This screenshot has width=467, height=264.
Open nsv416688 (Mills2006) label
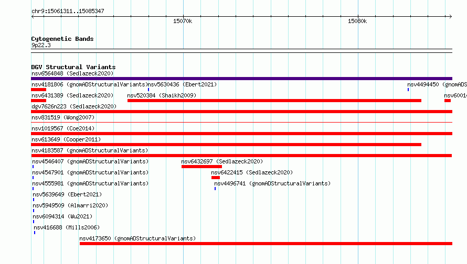(67, 227)
